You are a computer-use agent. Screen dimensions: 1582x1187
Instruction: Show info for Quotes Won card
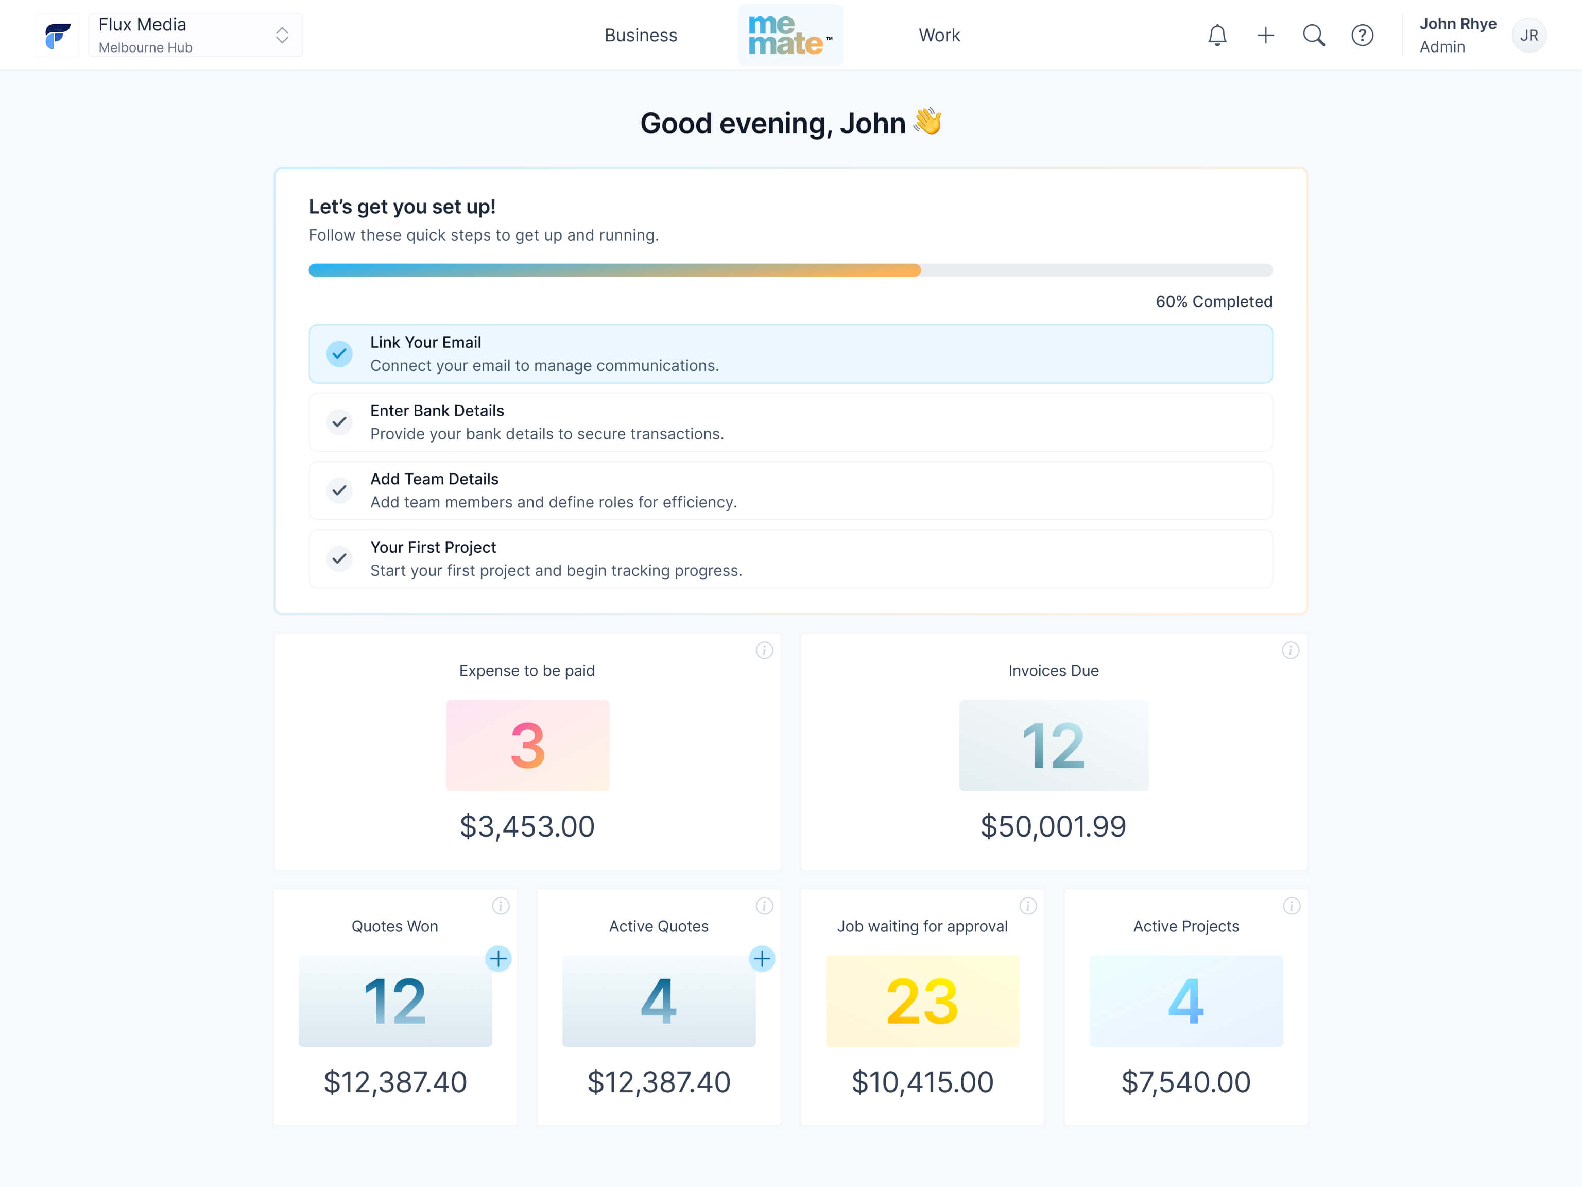point(501,906)
